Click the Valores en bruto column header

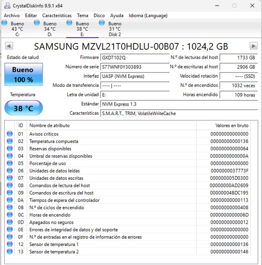click(x=224, y=125)
